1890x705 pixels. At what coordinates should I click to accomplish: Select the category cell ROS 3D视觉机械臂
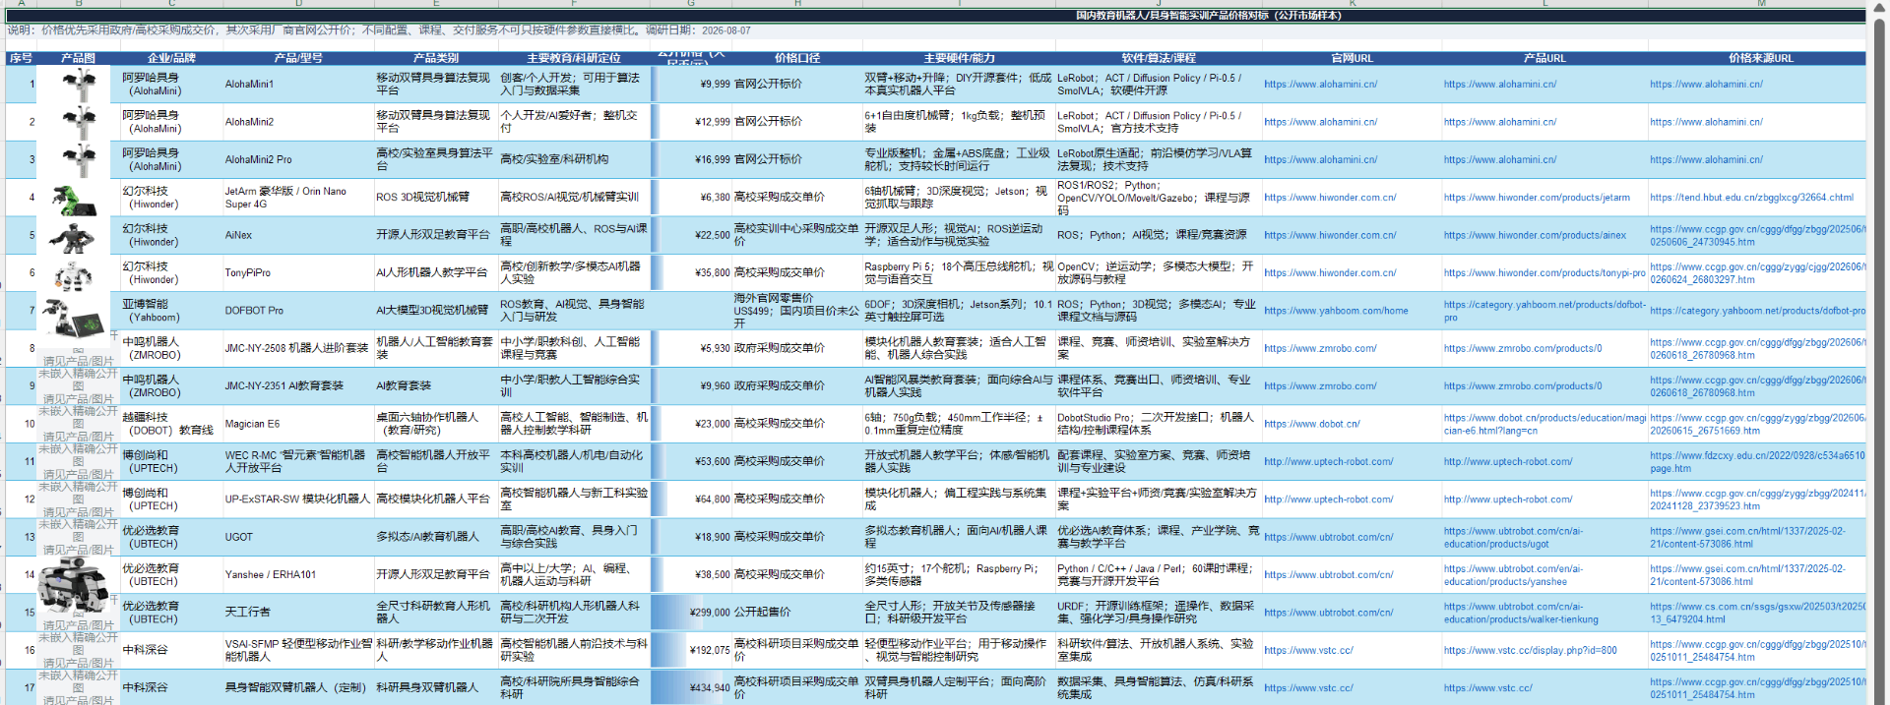click(436, 198)
